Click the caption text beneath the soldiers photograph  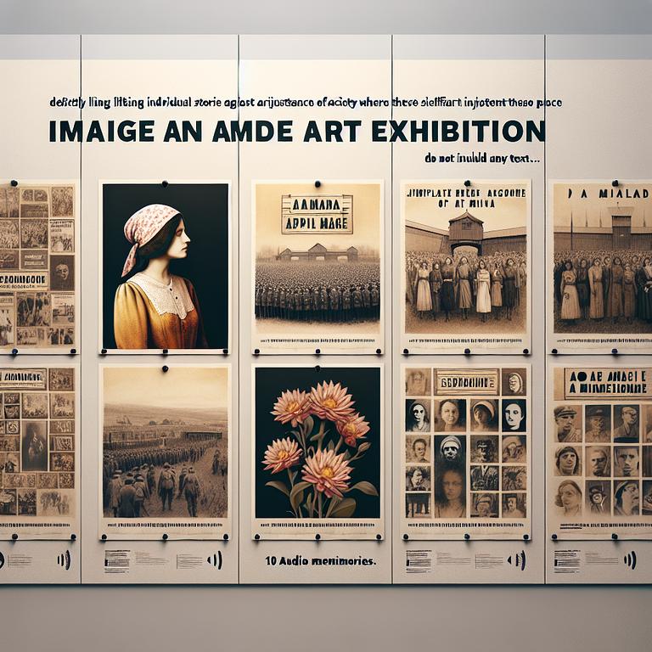coord(117,560)
